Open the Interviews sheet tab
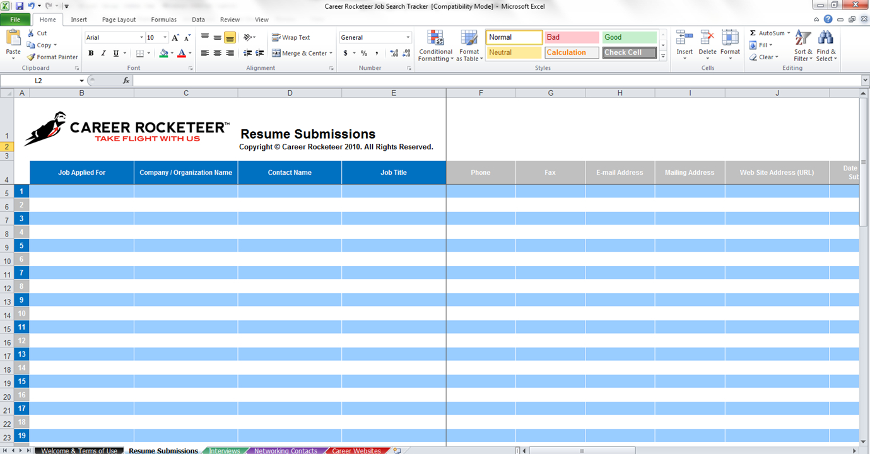870x454 pixels. 224,450
